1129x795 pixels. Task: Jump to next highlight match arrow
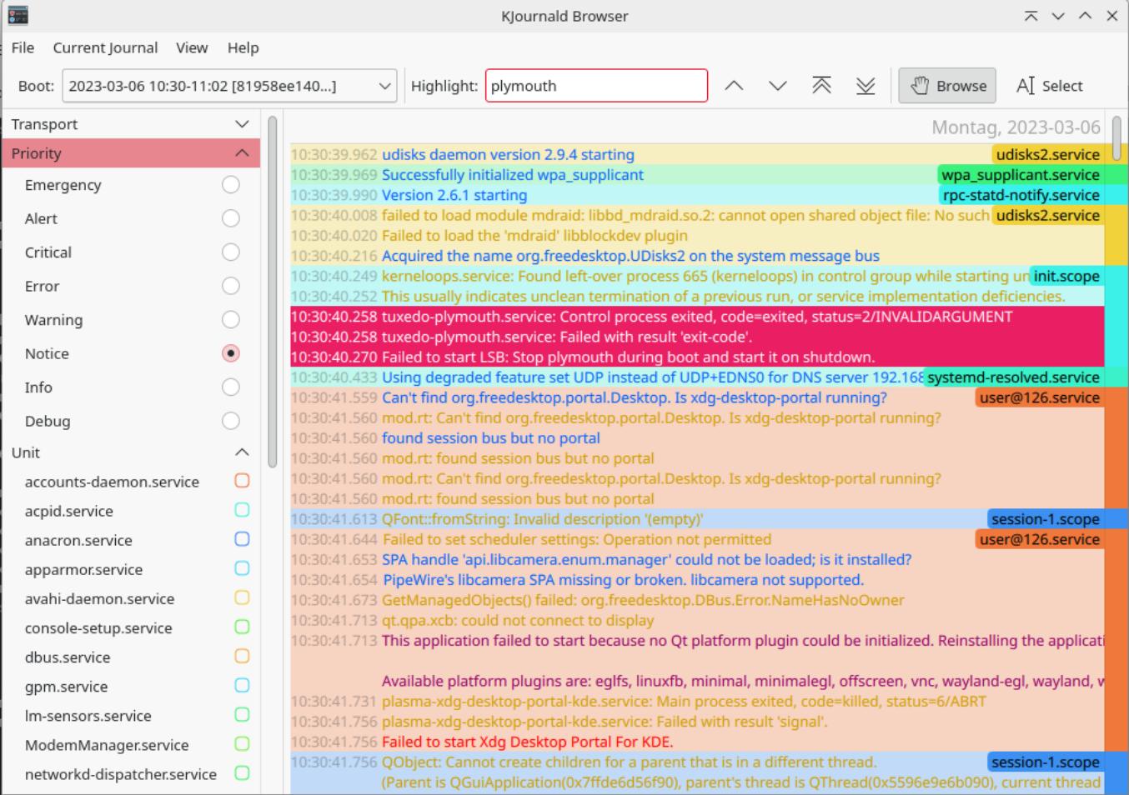(778, 86)
